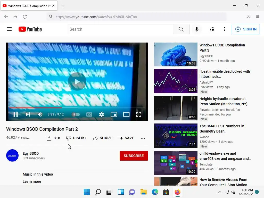Select the Windows BSOD Compilation tab
Screen dimensions: 264x198
[x=29, y=6]
